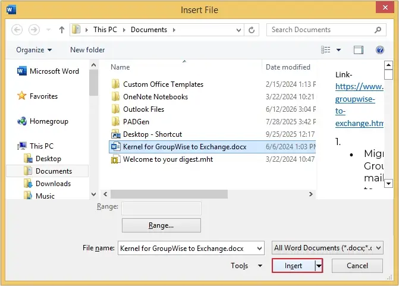
Task: Go up one folder level
Action: (x=62, y=30)
